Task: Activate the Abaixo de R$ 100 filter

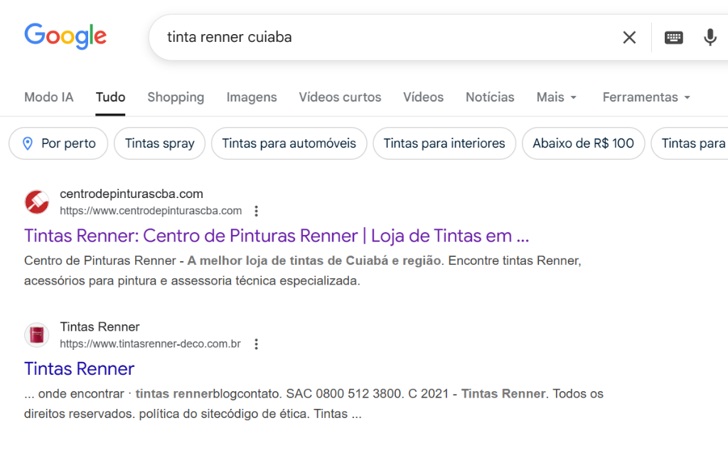Action: (x=583, y=143)
